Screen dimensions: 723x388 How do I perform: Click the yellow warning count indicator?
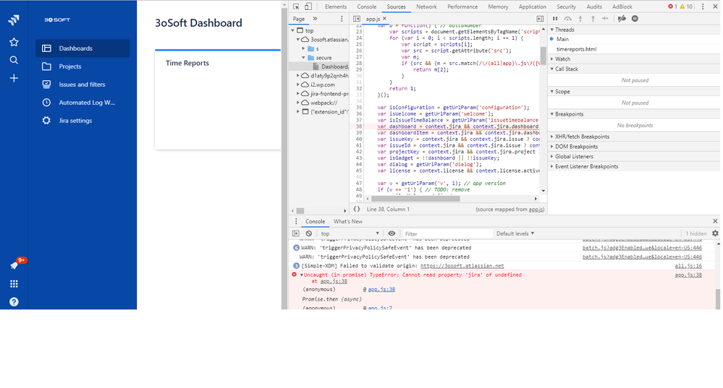tap(686, 7)
